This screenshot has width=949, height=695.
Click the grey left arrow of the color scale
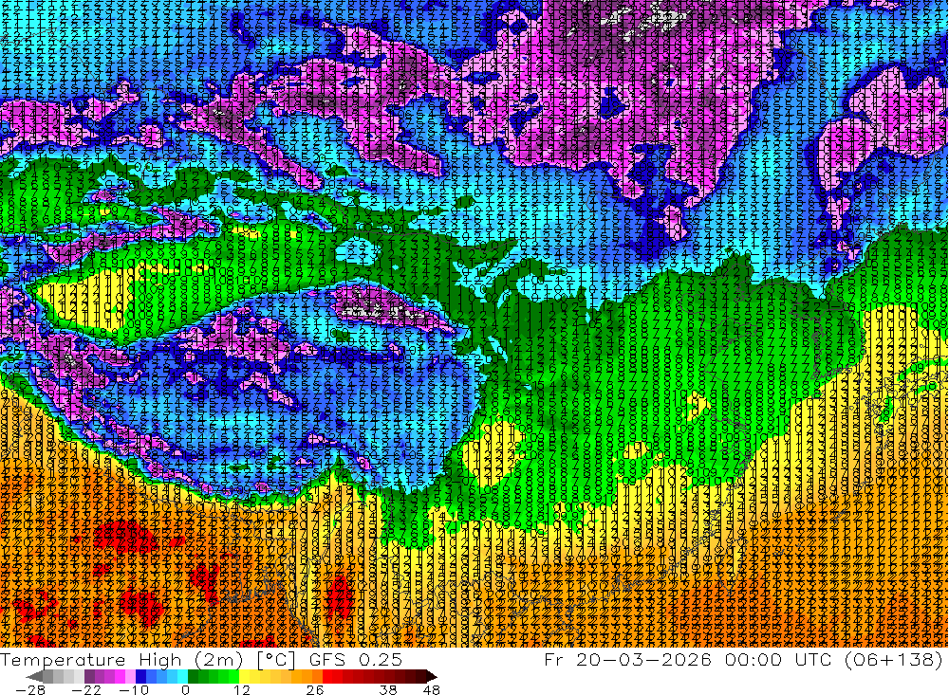pyautogui.click(x=34, y=677)
